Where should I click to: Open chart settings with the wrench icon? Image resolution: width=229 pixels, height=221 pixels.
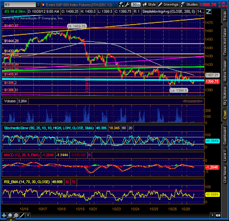coord(127,5)
